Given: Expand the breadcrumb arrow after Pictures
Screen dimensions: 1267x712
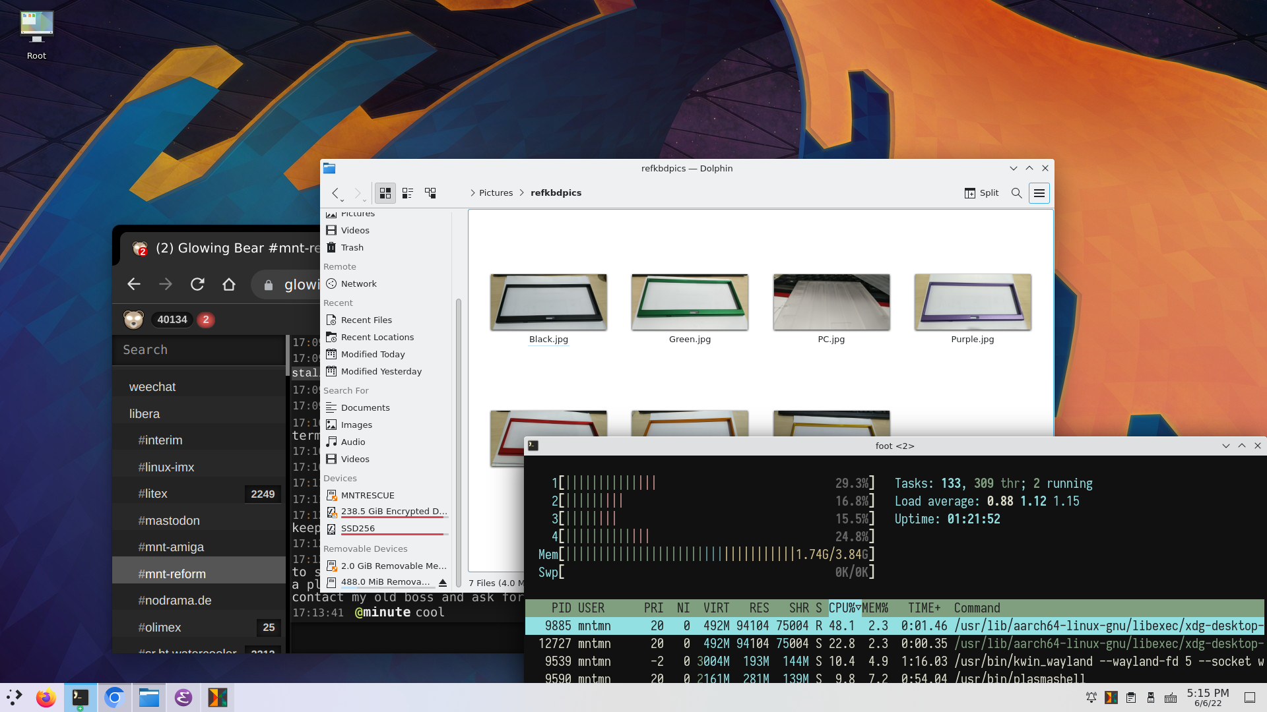Looking at the screenshot, I should [522, 193].
